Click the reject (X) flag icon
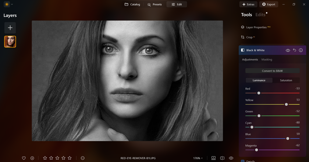Screen dimensions: 309x162 click(32, 158)
